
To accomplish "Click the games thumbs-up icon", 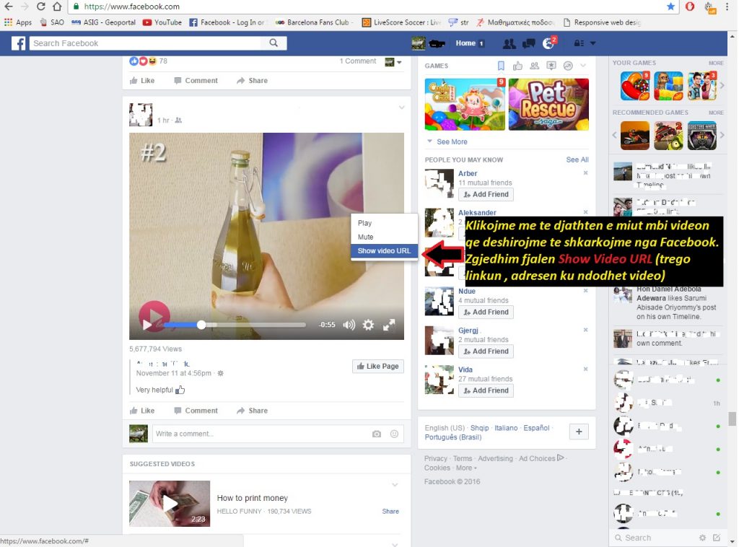I will pyautogui.click(x=517, y=66).
